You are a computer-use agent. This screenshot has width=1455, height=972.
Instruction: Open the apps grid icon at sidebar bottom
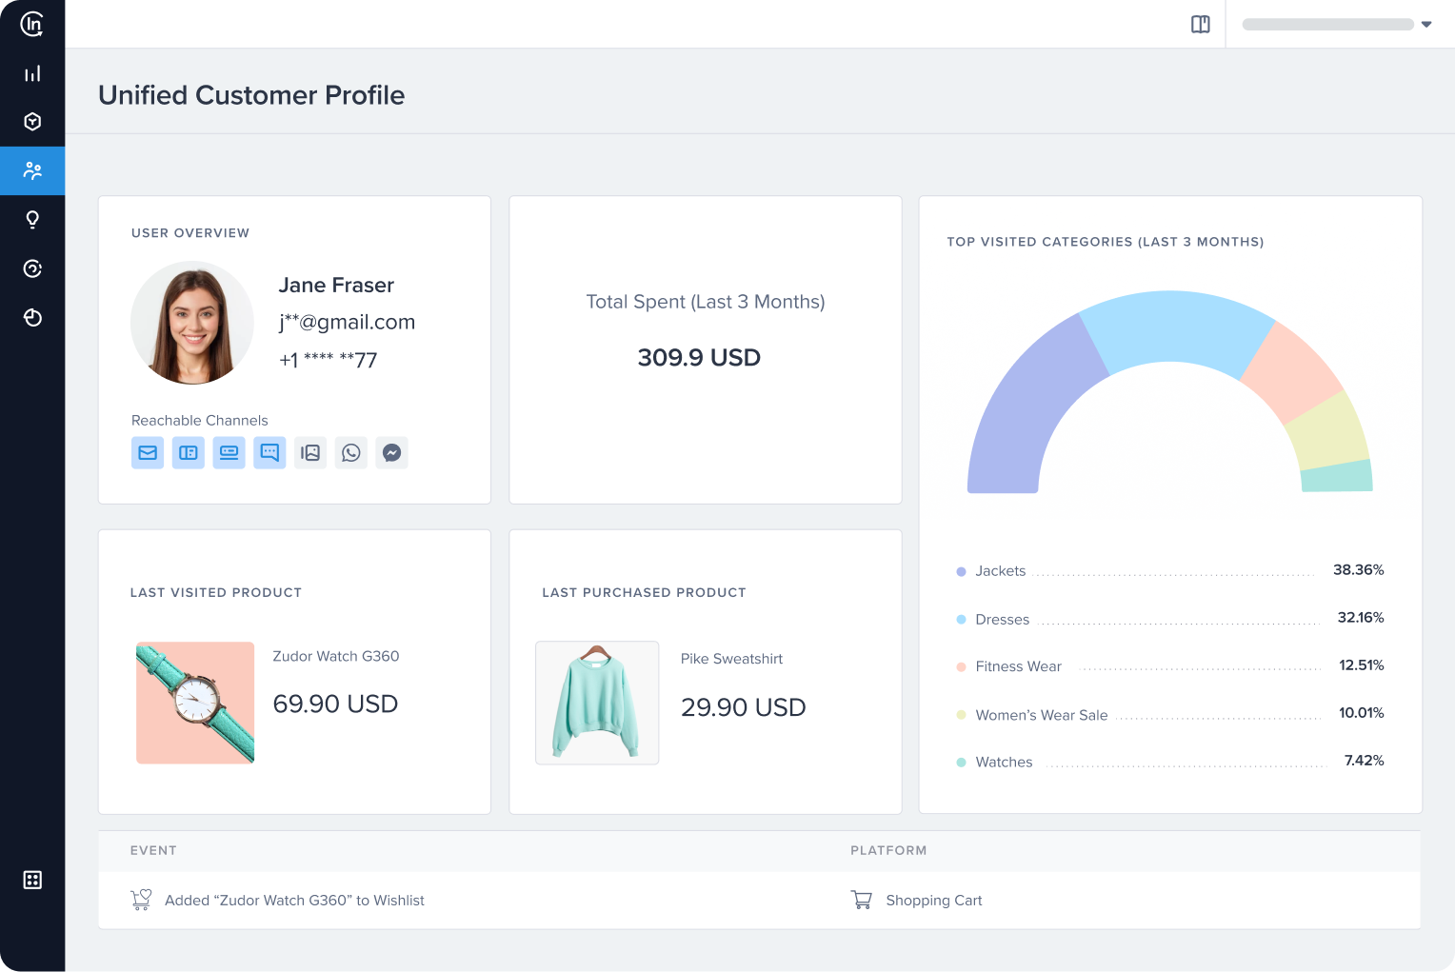click(32, 880)
